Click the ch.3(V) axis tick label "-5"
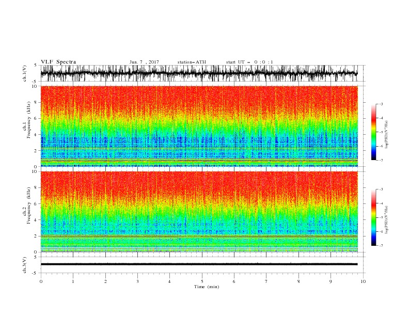This screenshot has width=409, height=316. coord(35,273)
